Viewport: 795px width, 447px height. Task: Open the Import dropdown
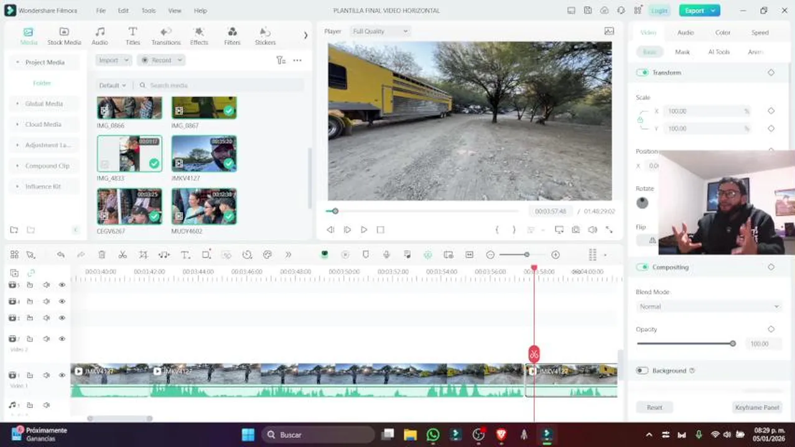113,60
